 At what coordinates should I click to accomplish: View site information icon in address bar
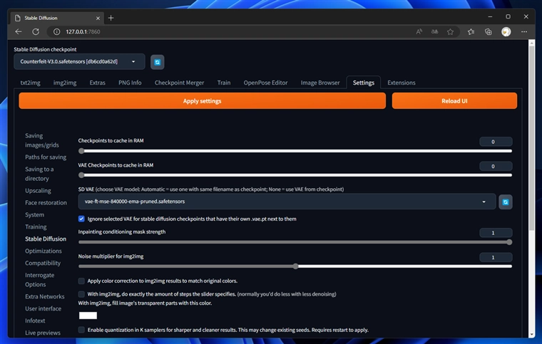[x=56, y=32]
